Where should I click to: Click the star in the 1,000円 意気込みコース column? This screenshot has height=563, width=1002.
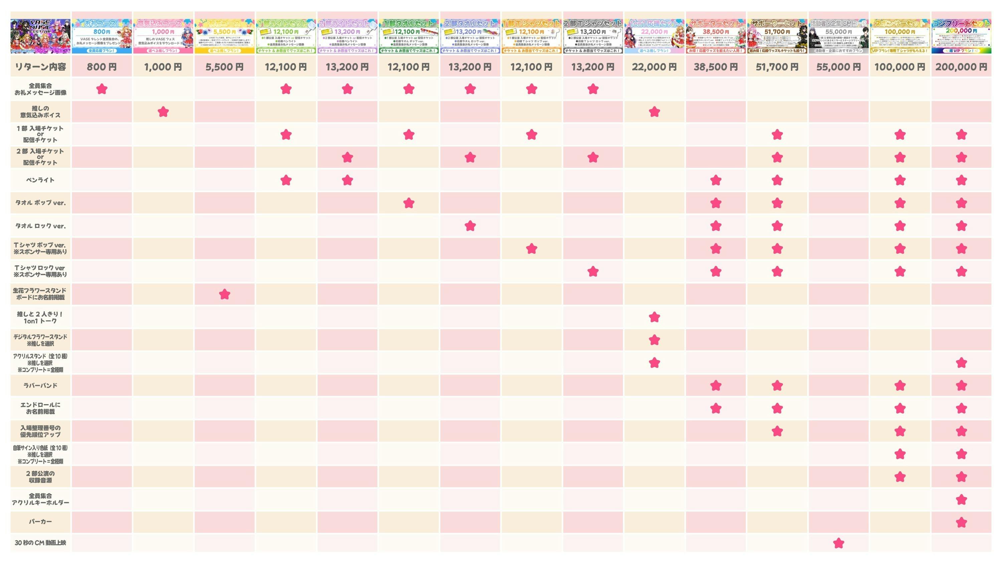[x=163, y=112]
